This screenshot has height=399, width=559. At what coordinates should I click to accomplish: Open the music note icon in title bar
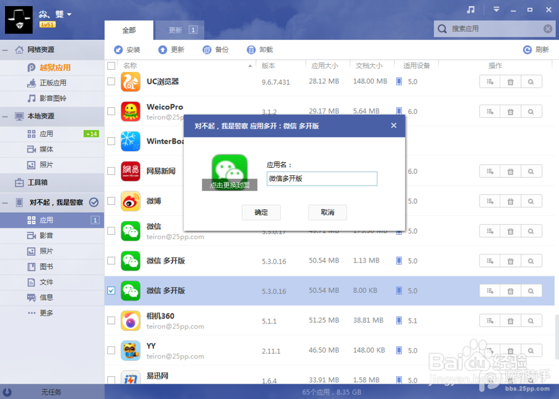pos(471,9)
